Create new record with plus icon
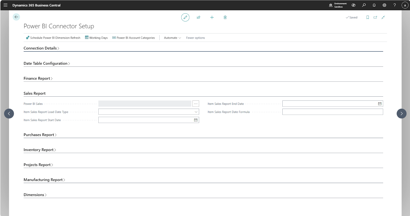This screenshot has width=410, height=216. point(212,17)
